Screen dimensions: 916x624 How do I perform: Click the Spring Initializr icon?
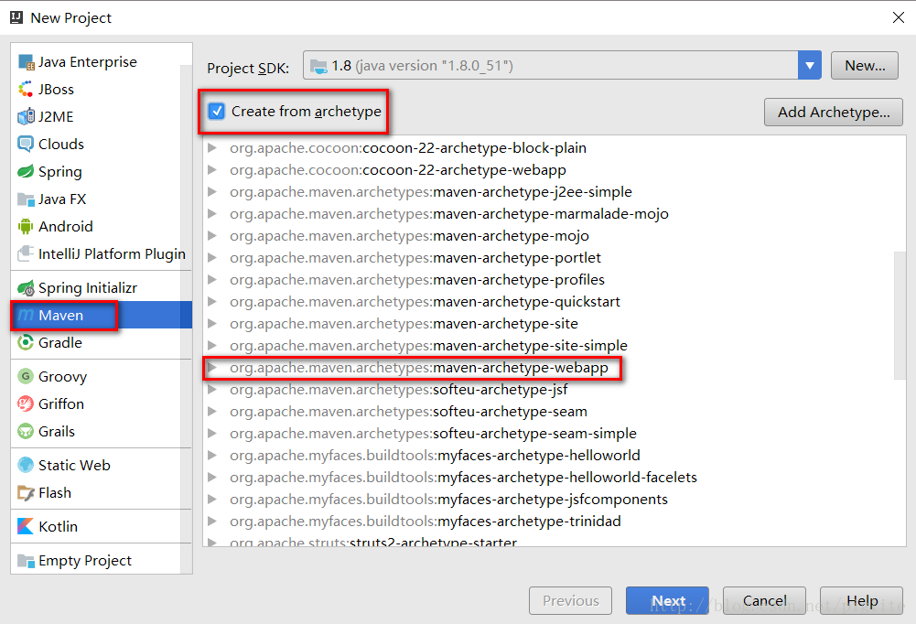pyautogui.click(x=27, y=288)
